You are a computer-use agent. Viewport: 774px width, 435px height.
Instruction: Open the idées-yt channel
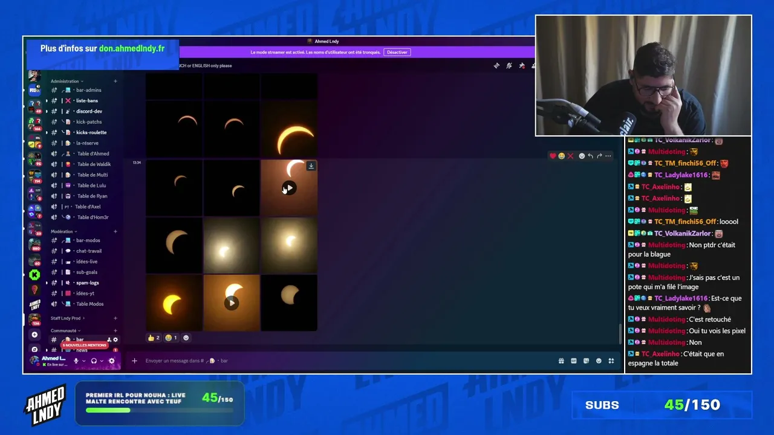click(84, 293)
